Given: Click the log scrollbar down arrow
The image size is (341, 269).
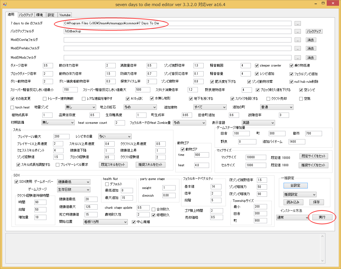Looking at the screenshot, I should [323, 261].
